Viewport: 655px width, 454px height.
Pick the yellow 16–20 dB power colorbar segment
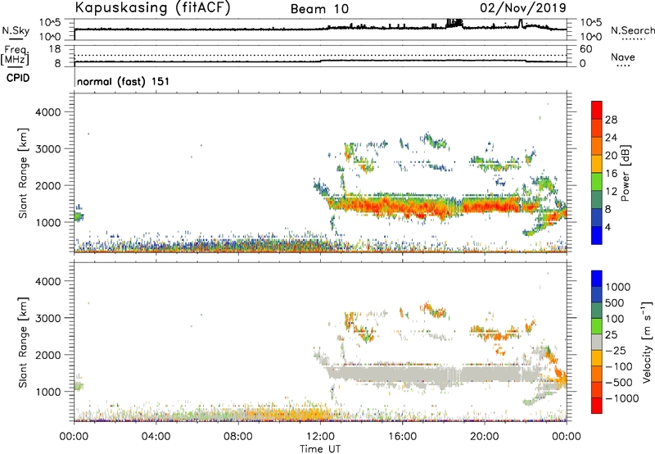pos(597,164)
